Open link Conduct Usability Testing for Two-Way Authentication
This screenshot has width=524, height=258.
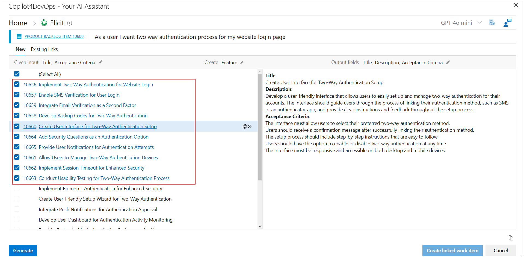(x=104, y=178)
